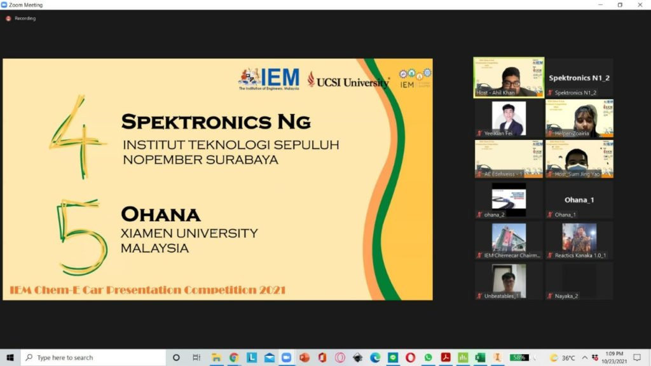Switch to Zoom via its taskbar icon
The width and height of the screenshot is (651, 366).
pyautogui.click(x=287, y=358)
